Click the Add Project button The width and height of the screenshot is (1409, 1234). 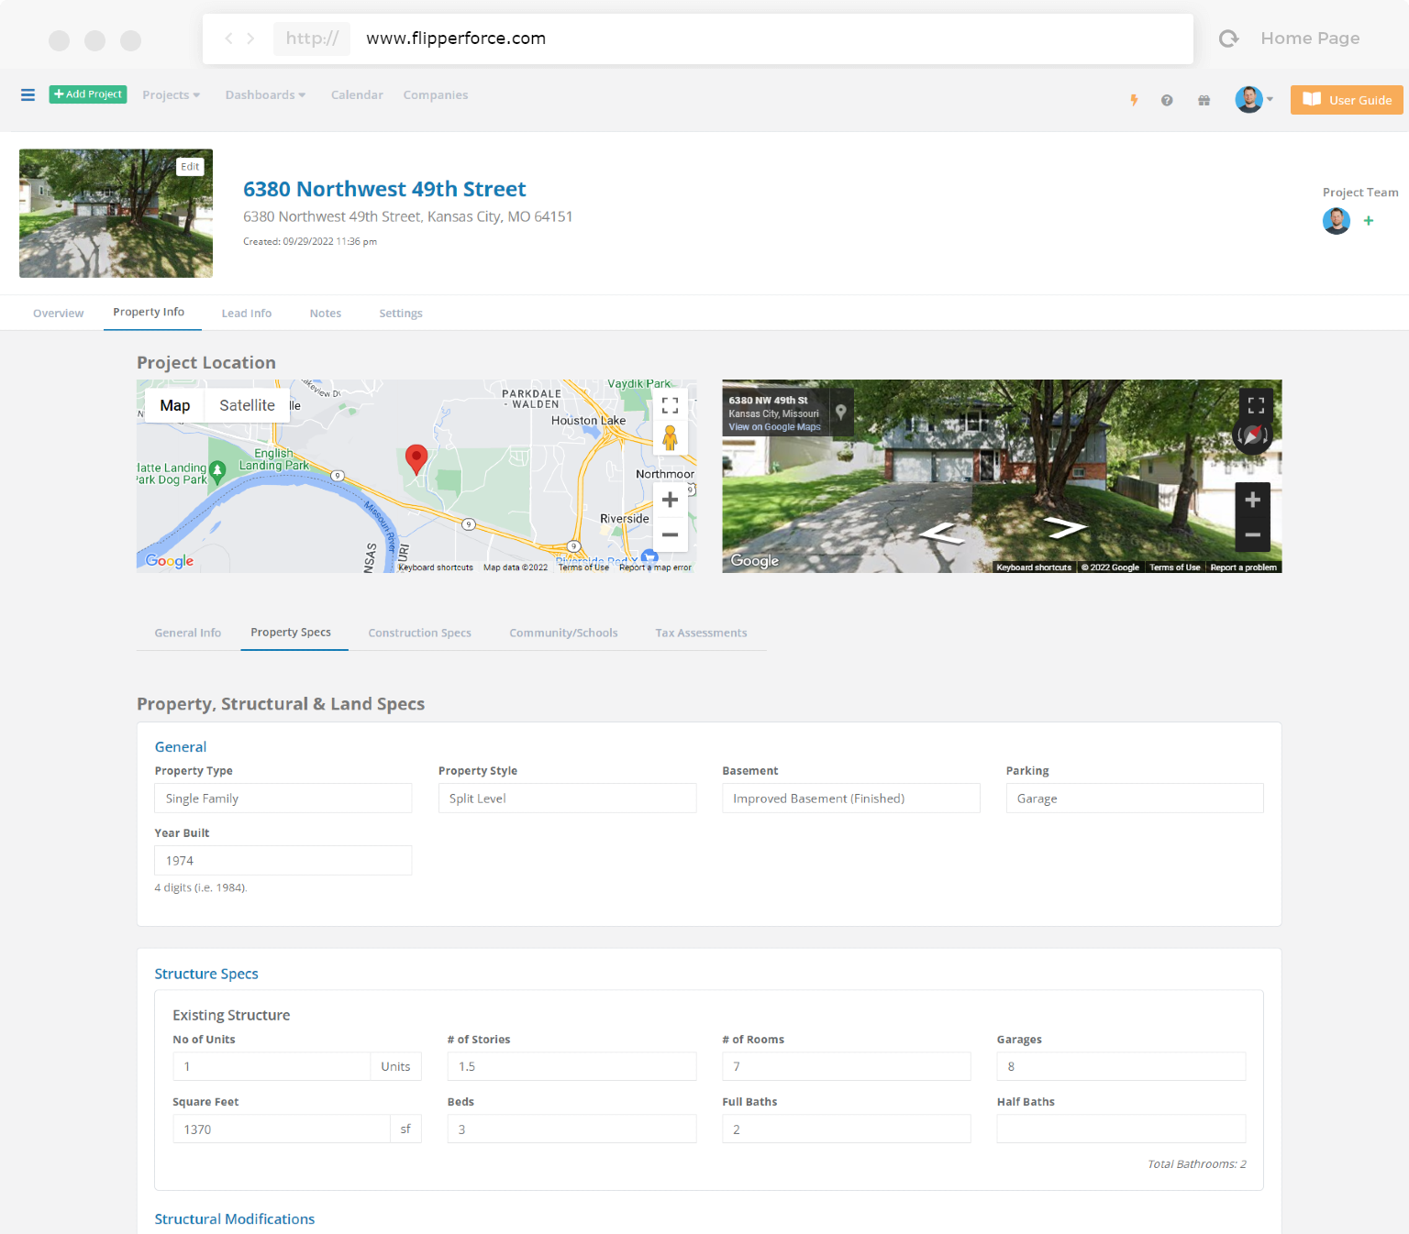click(x=87, y=94)
